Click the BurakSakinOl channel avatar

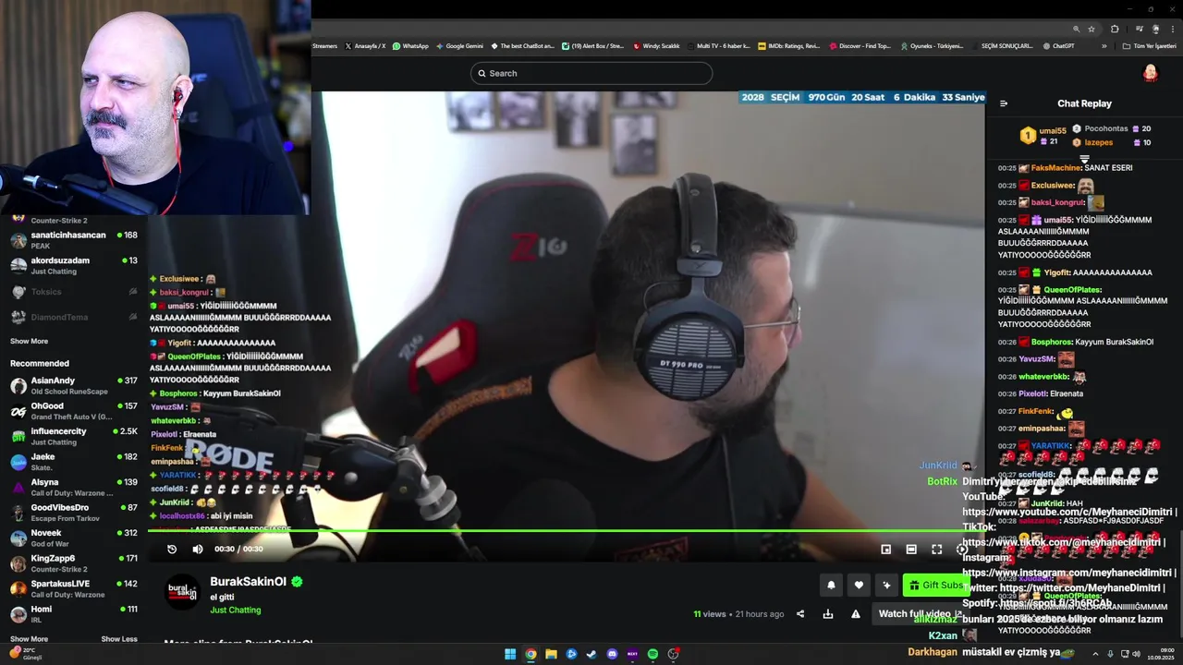(182, 592)
